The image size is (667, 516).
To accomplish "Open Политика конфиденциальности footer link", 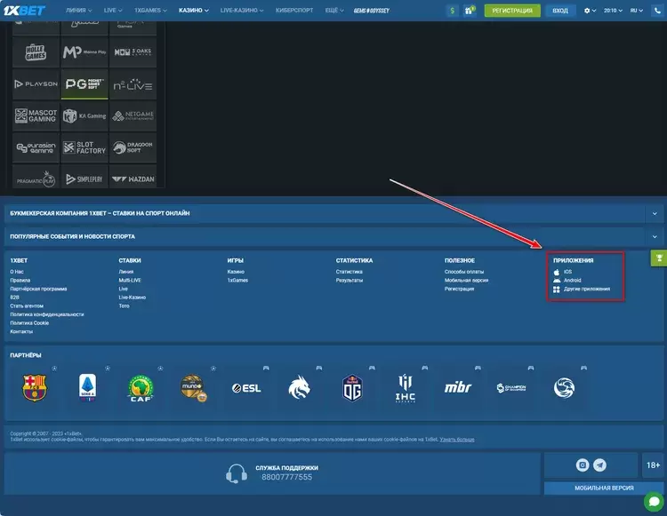I will coord(47,314).
